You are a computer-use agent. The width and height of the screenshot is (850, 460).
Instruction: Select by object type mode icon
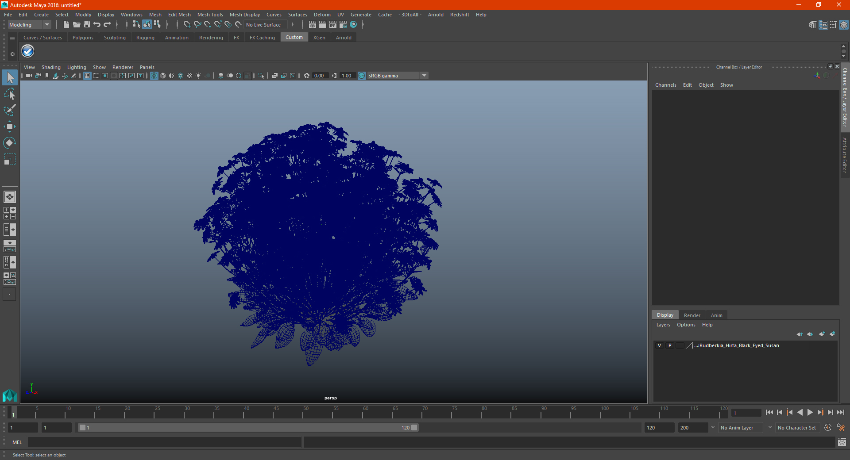(147, 25)
